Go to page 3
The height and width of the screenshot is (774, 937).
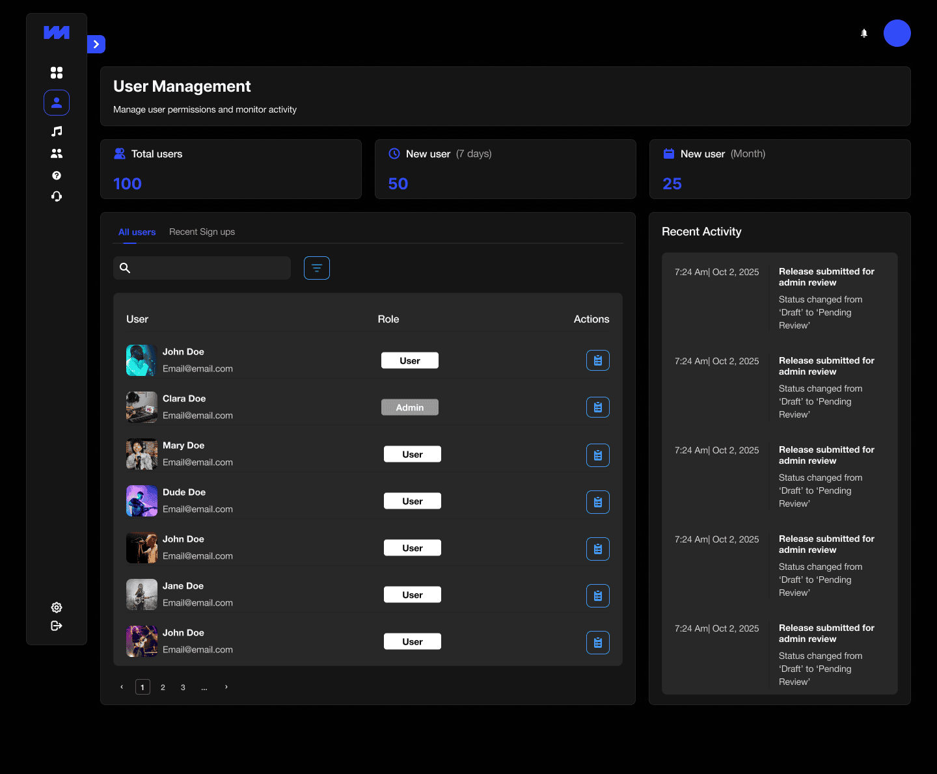coord(183,687)
